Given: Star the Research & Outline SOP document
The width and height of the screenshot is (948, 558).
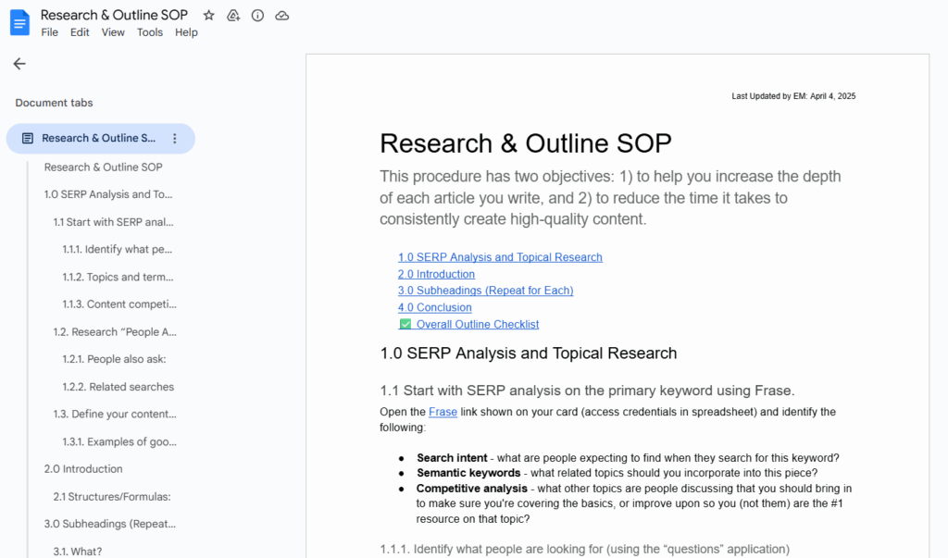Looking at the screenshot, I should 209,16.
